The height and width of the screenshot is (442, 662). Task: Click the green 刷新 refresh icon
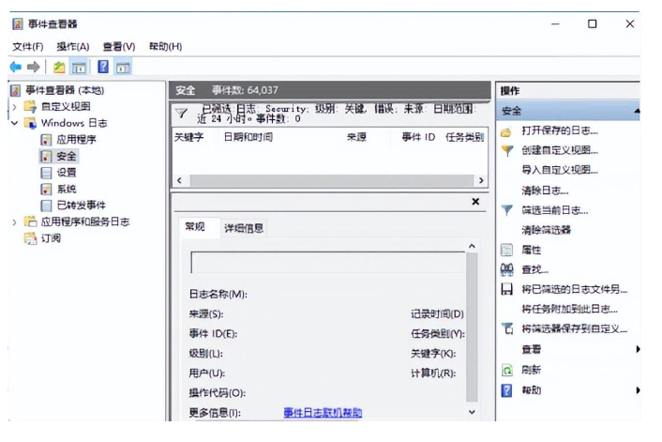click(x=507, y=371)
